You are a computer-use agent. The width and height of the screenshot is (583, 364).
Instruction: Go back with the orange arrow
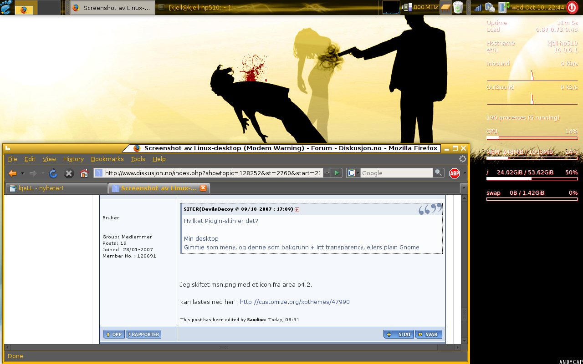(x=13, y=173)
